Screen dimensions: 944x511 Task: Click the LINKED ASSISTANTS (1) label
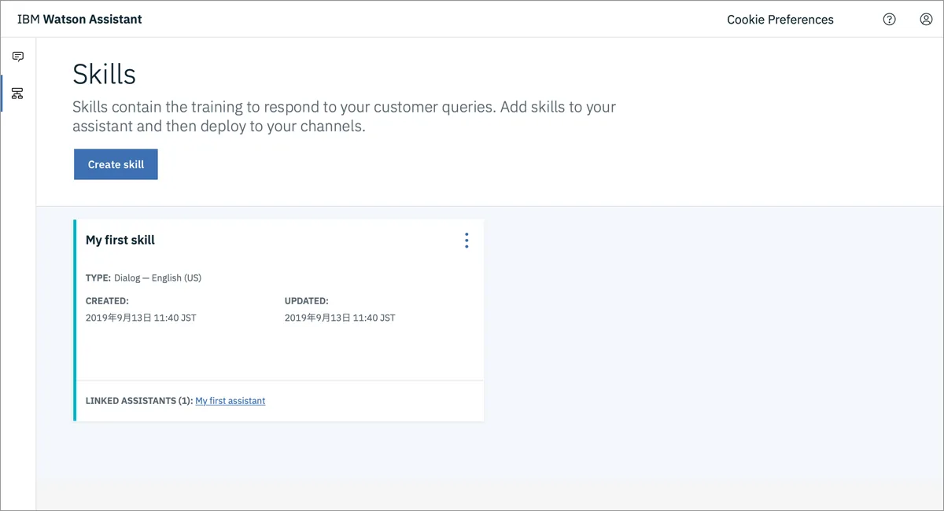139,401
